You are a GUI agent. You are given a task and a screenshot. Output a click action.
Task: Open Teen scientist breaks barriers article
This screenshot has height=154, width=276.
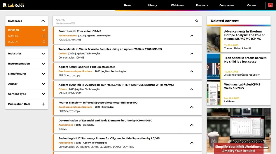(x=246, y=60)
